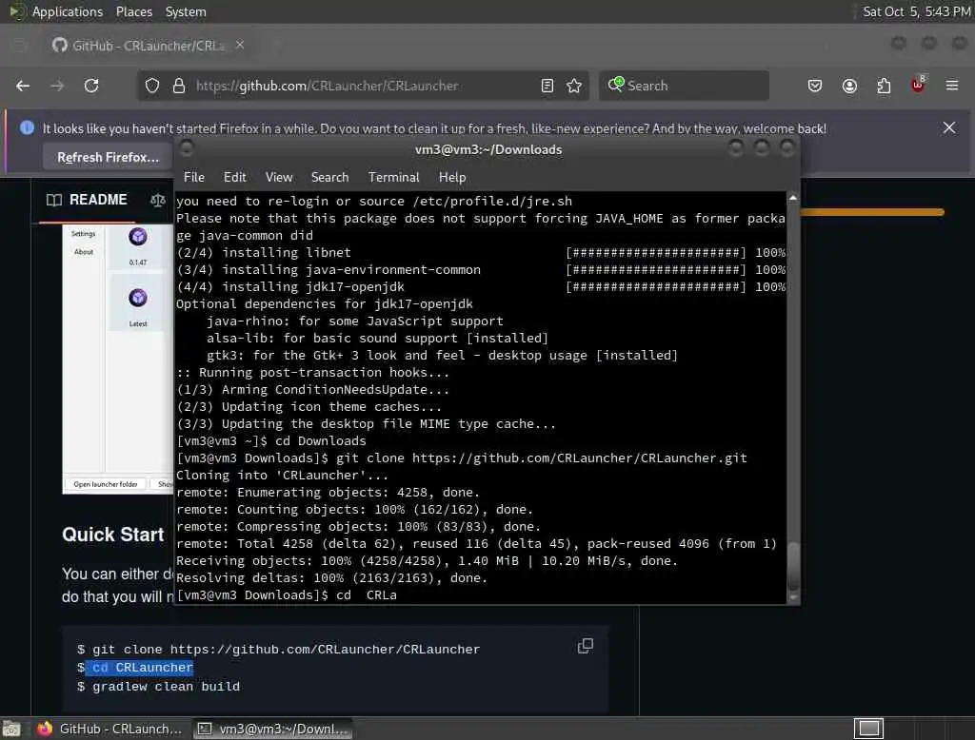Click the GitHub favicon on the tab
Image resolution: width=975 pixels, height=740 pixels.
[60, 46]
